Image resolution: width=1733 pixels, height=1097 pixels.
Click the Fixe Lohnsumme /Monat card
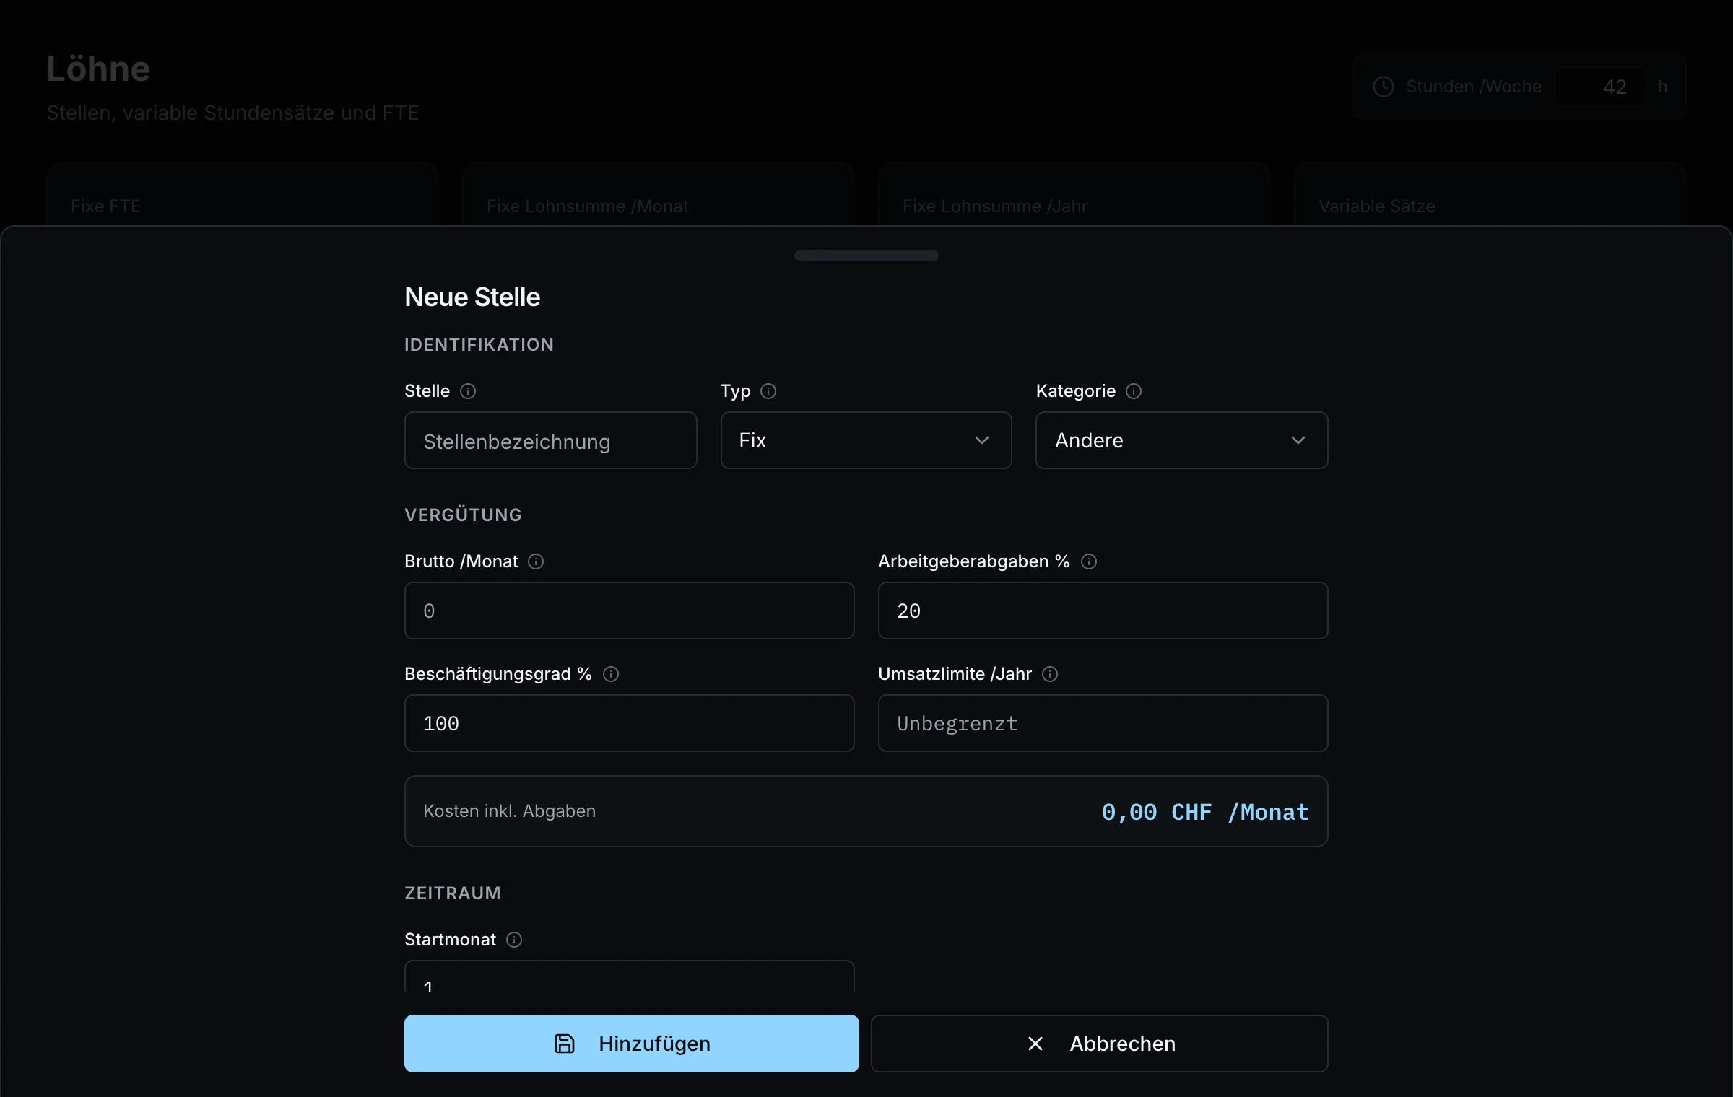point(658,195)
